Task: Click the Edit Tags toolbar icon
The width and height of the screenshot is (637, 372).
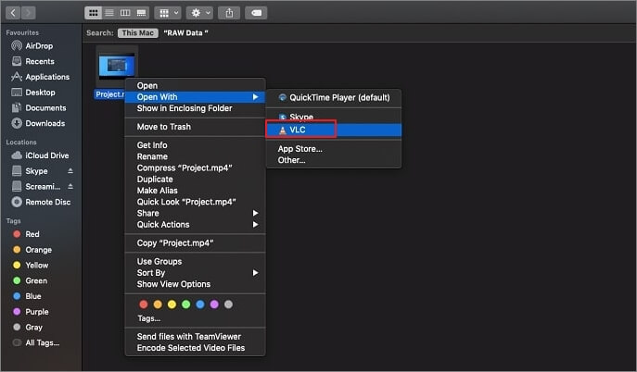Action: [x=257, y=14]
